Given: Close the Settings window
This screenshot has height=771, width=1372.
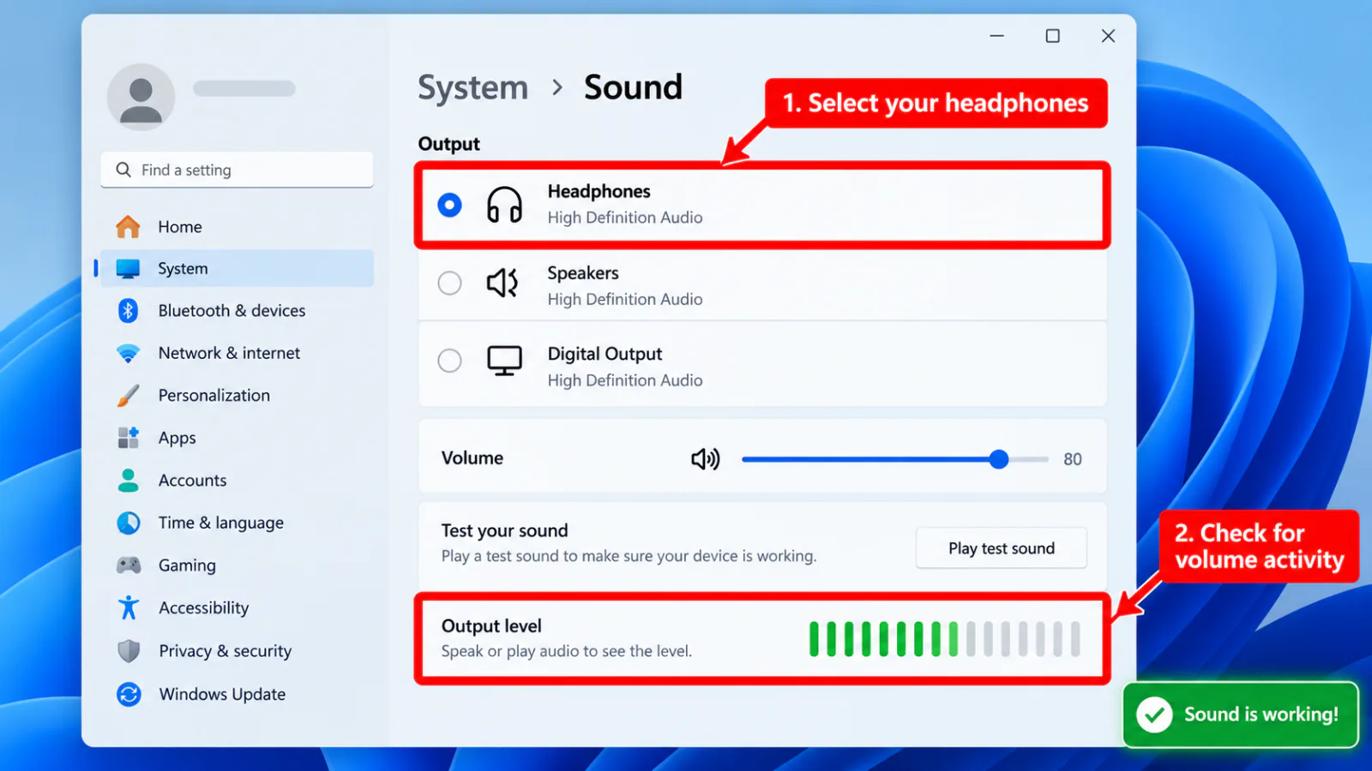Looking at the screenshot, I should 1108,36.
